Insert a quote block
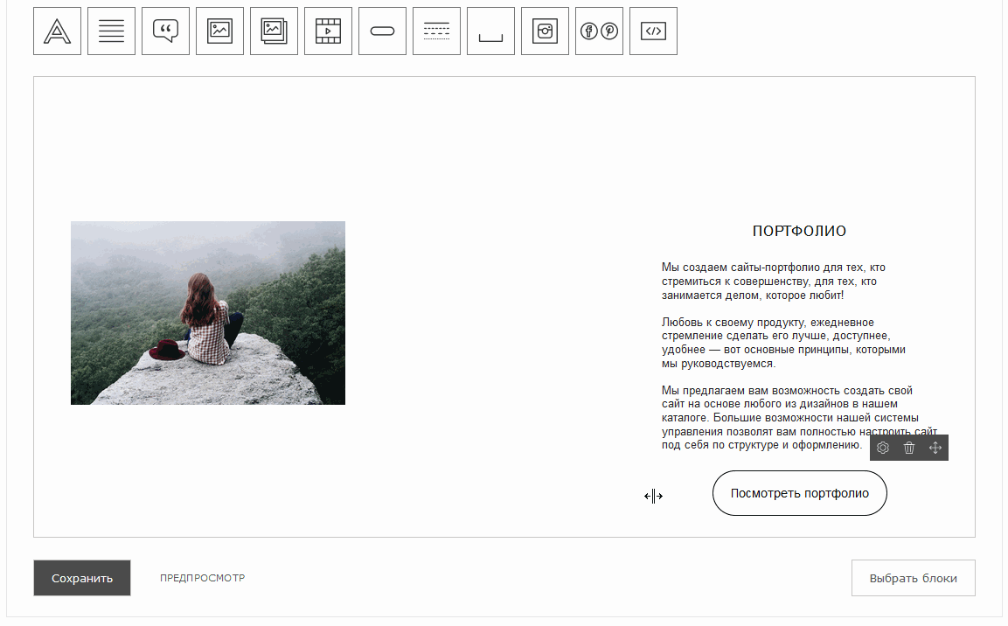The width and height of the screenshot is (1008, 626). click(x=166, y=31)
